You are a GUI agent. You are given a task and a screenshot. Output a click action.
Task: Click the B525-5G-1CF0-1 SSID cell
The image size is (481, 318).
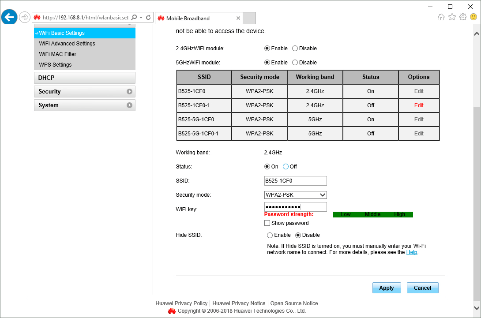click(x=204, y=133)
